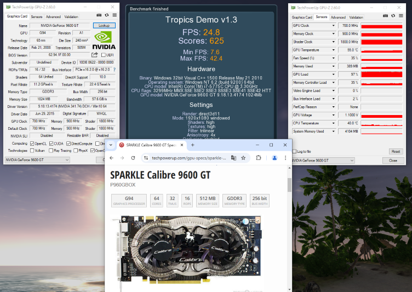
Task: Open the Chrome extensions puzzle icon
Action: click(259, 158)
